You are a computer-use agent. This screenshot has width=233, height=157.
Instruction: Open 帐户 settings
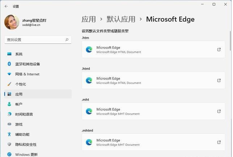click(x=38, y=104)
